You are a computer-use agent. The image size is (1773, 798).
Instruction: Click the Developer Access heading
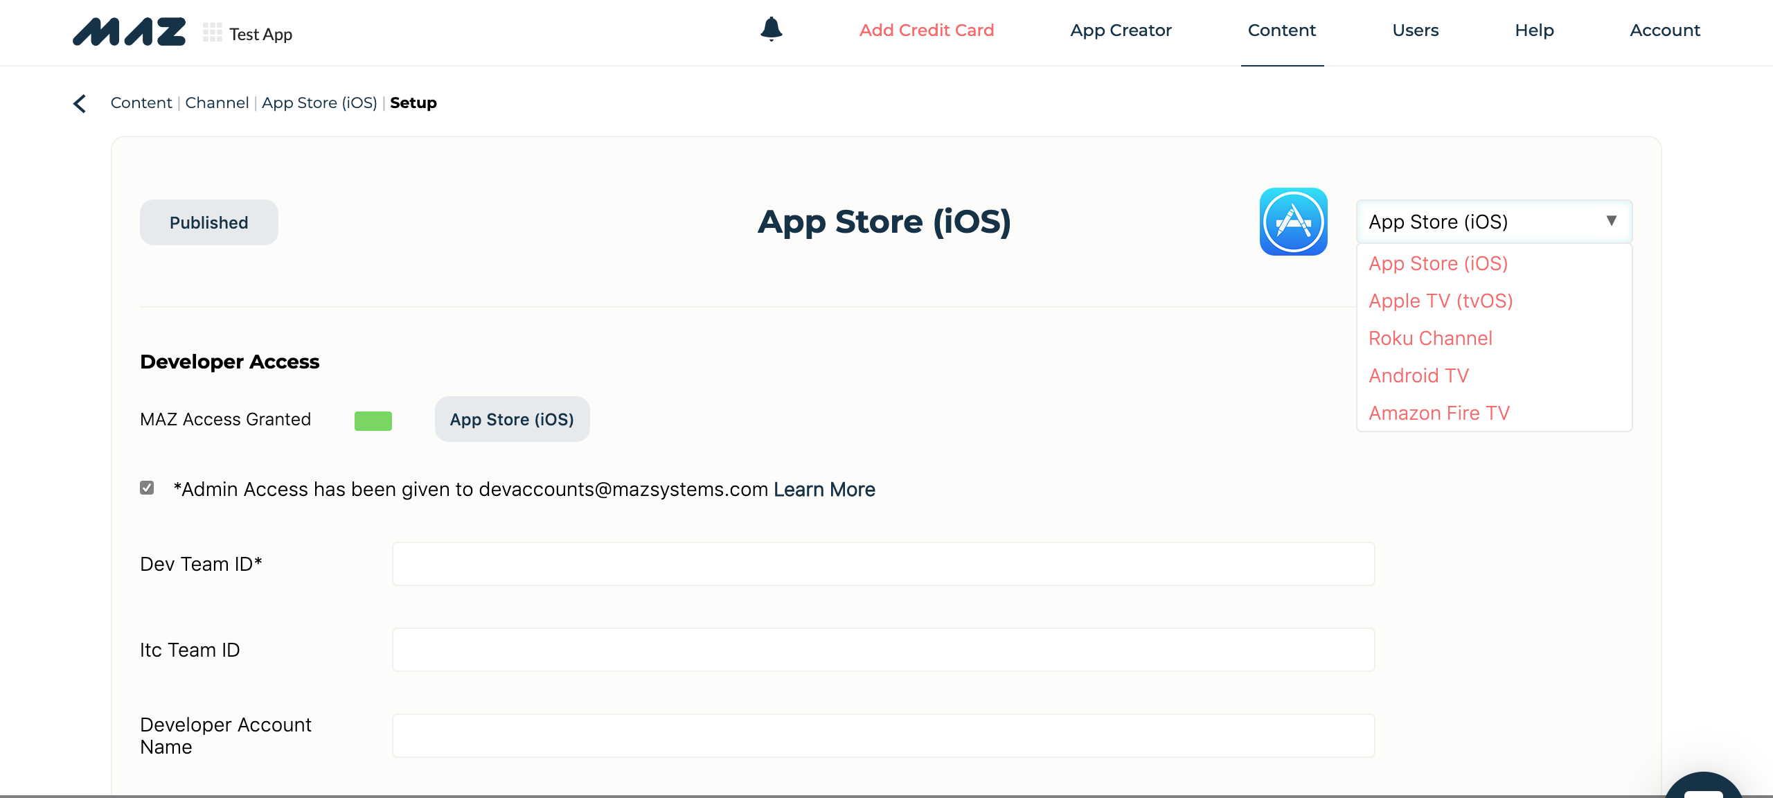tap(229, 362)
